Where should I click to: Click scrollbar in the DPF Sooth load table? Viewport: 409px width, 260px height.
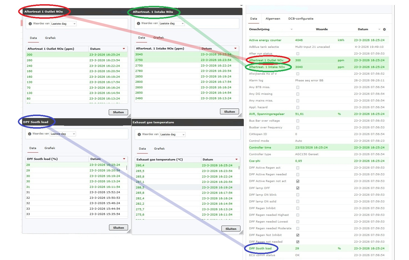point(127,168)
